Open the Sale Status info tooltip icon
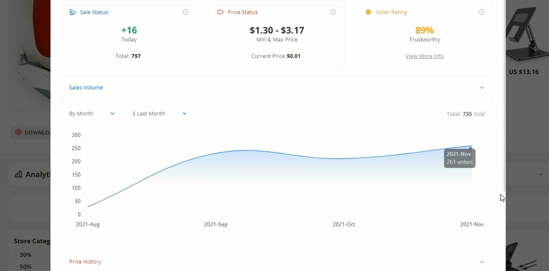The image size is (549, 271). pos(185,12)
